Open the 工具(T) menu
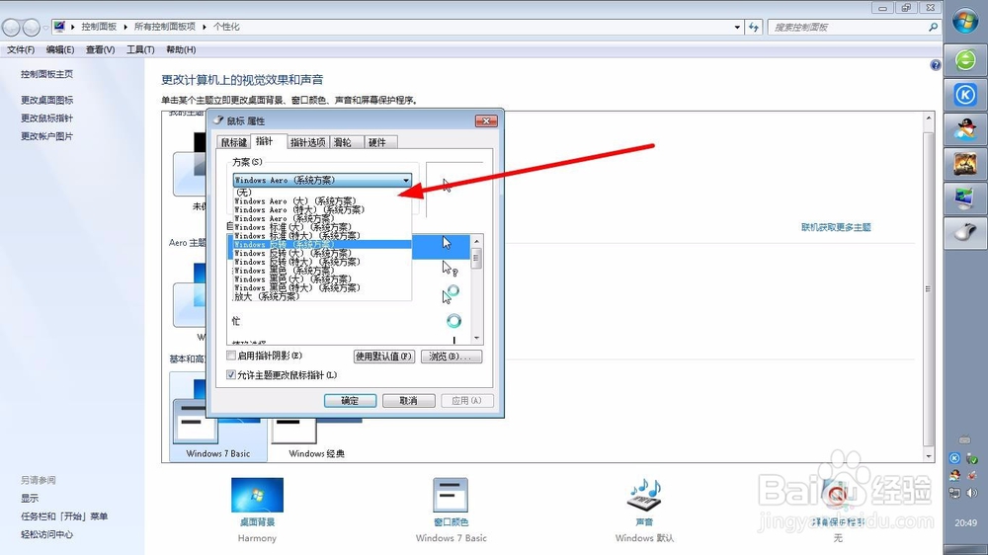Image resolution: width=988 pixels, height=555 pixels. (140, 49)
